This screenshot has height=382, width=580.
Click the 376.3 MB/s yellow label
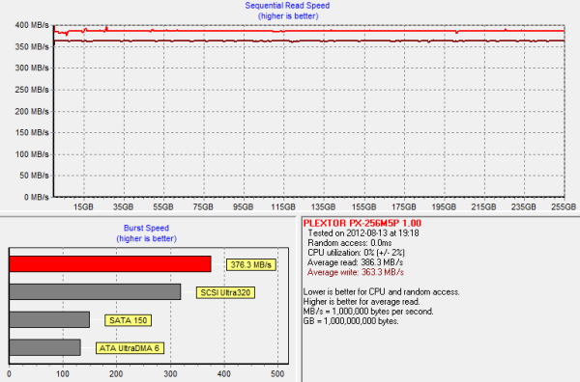[251, 264]
